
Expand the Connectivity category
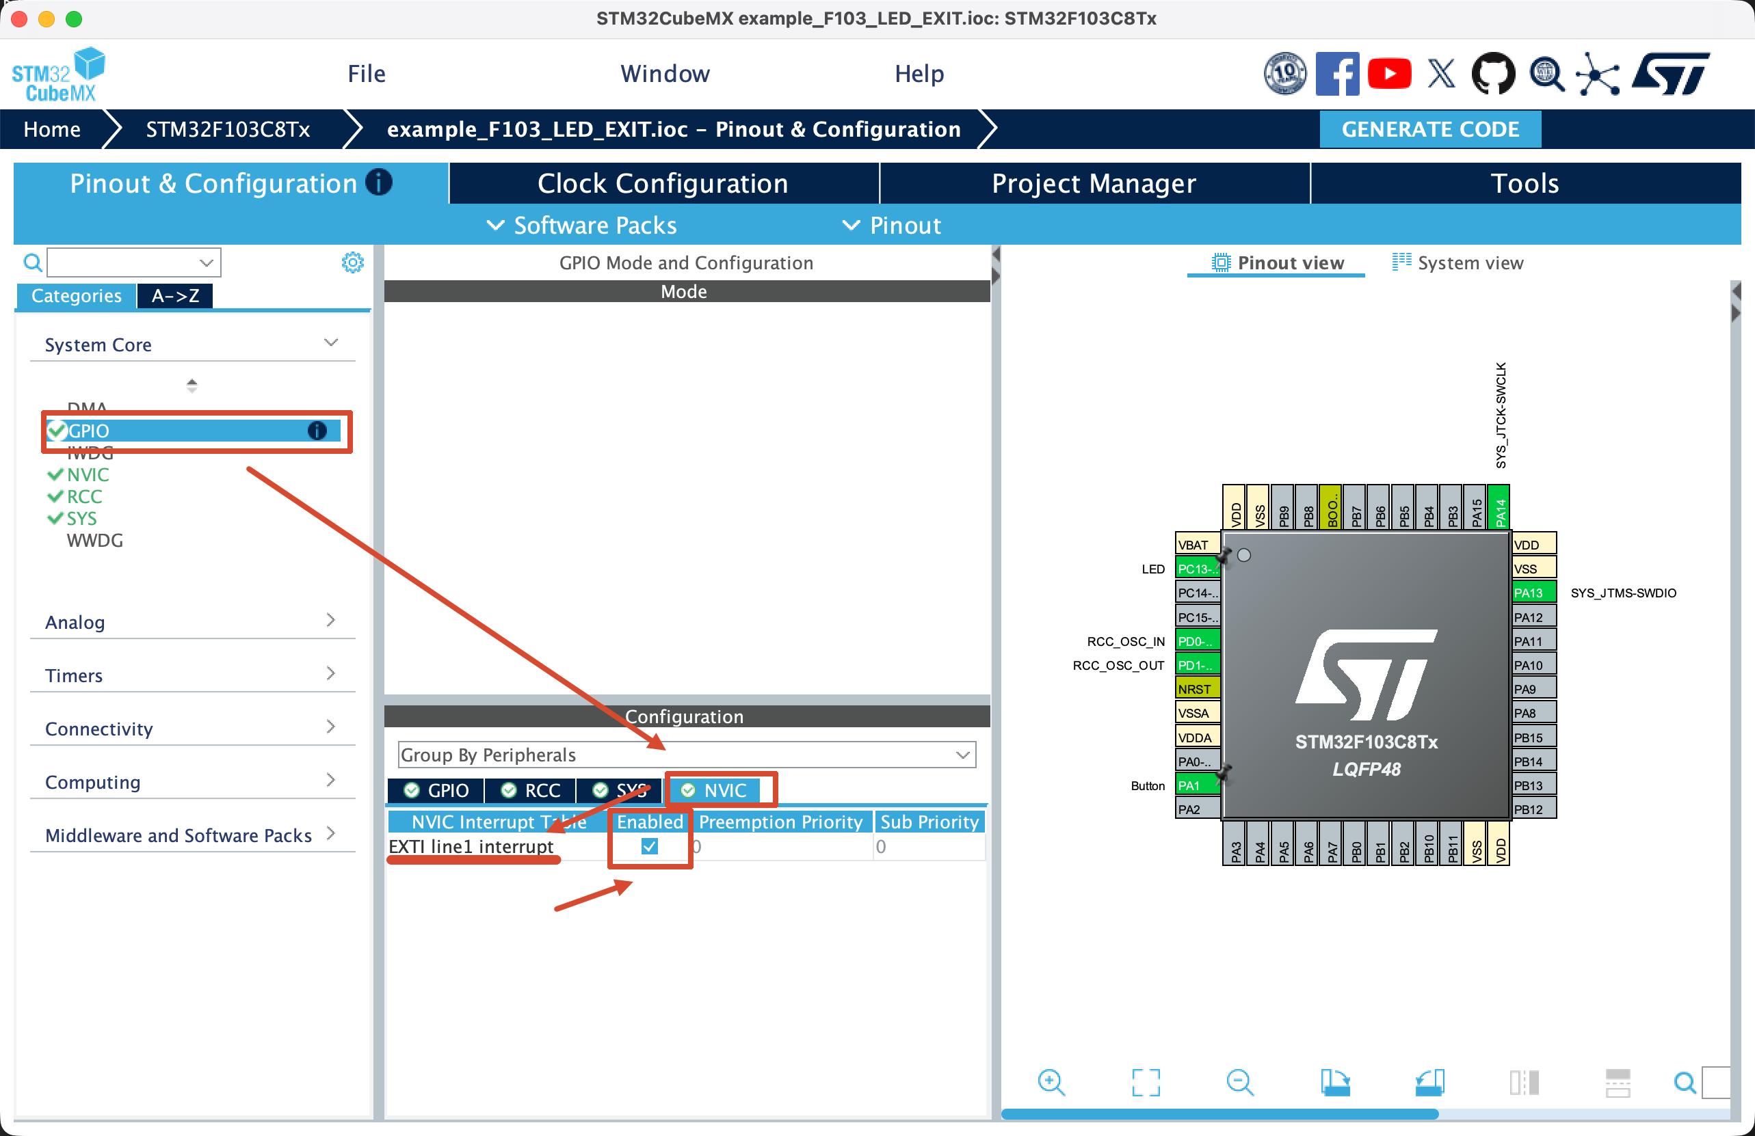tap(192, 728)
